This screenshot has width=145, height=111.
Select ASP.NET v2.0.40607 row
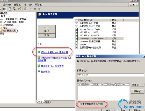point(99,35)
